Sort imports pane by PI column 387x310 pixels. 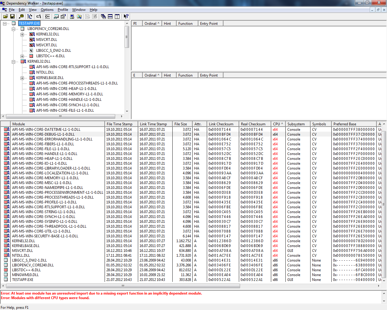pos(137,23)
